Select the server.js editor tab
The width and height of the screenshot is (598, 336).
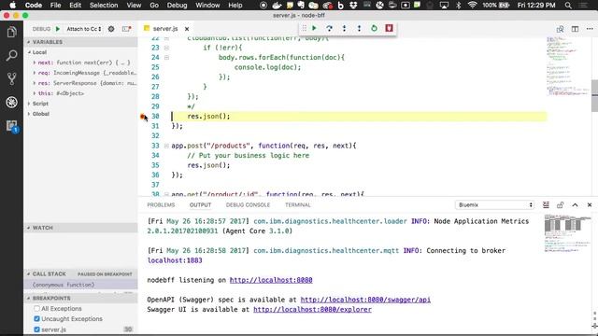pos(164,29)
